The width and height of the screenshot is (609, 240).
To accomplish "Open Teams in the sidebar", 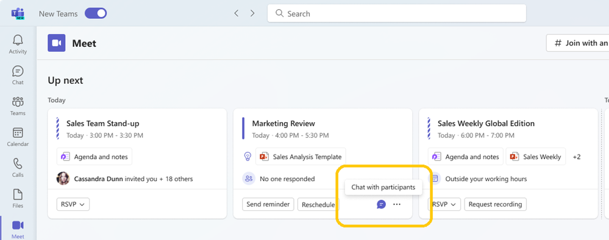I will pyautogui.click(x=18, y=106).
